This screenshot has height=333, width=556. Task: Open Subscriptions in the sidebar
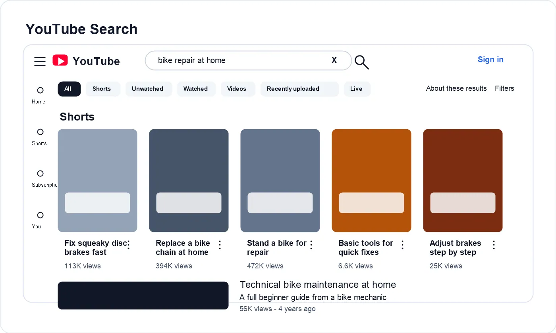click(44, 179)
